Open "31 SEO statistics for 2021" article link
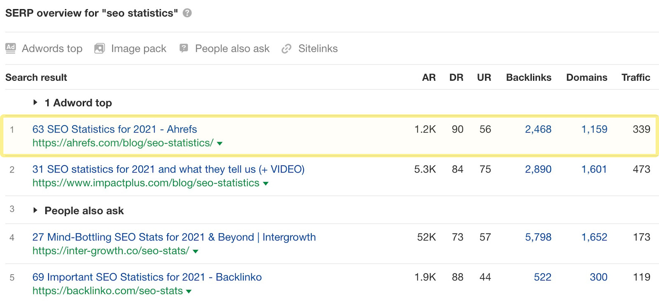 click(x=168, y=169)
